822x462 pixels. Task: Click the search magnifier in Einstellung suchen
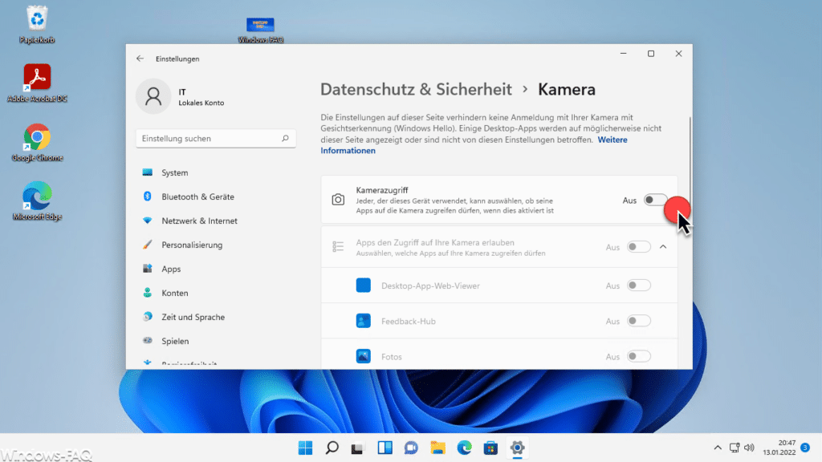pos(285,138)
